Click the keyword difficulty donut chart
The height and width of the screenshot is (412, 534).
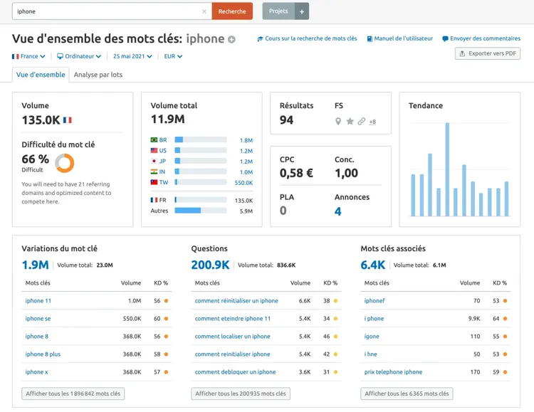point(65,163)
